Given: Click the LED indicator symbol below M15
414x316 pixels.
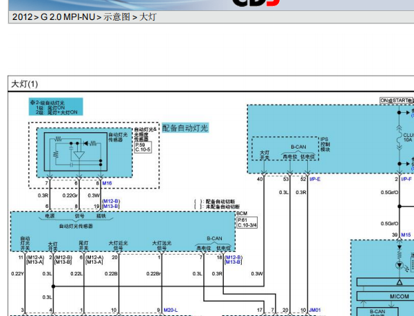Looking at the screenshot, I should [x=400, y=265].
